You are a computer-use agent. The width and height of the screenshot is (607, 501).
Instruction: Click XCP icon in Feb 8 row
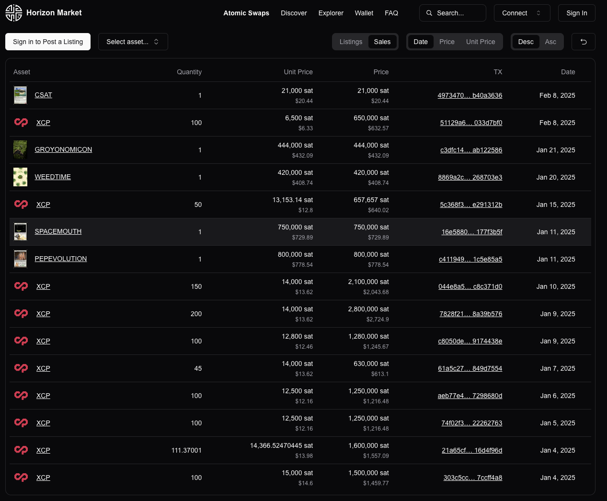(21, 123)
